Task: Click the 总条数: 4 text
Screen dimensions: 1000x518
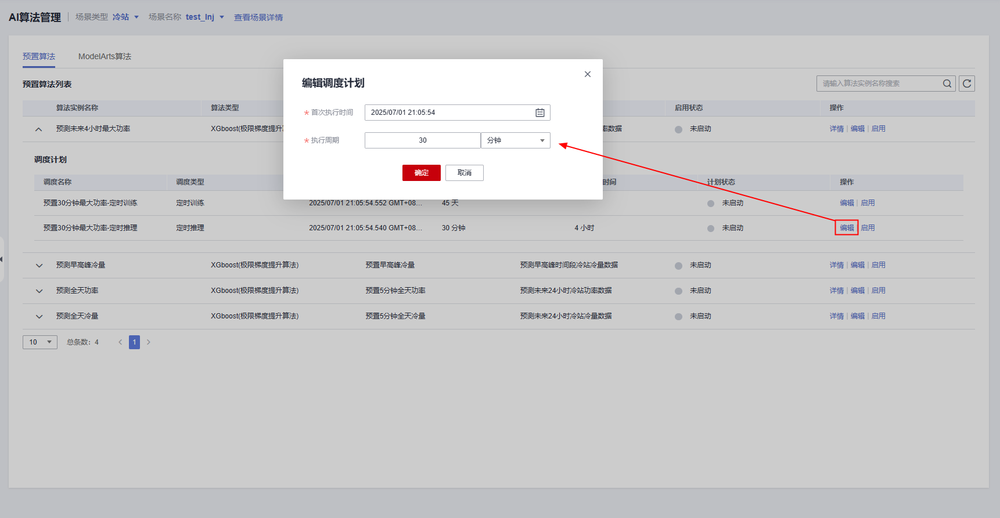Action: [82, 342]
